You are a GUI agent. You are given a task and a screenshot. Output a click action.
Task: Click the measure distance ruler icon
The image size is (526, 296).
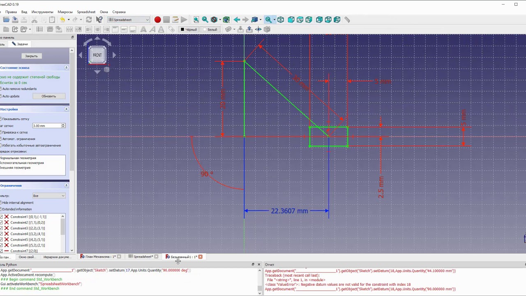(347, 20)
